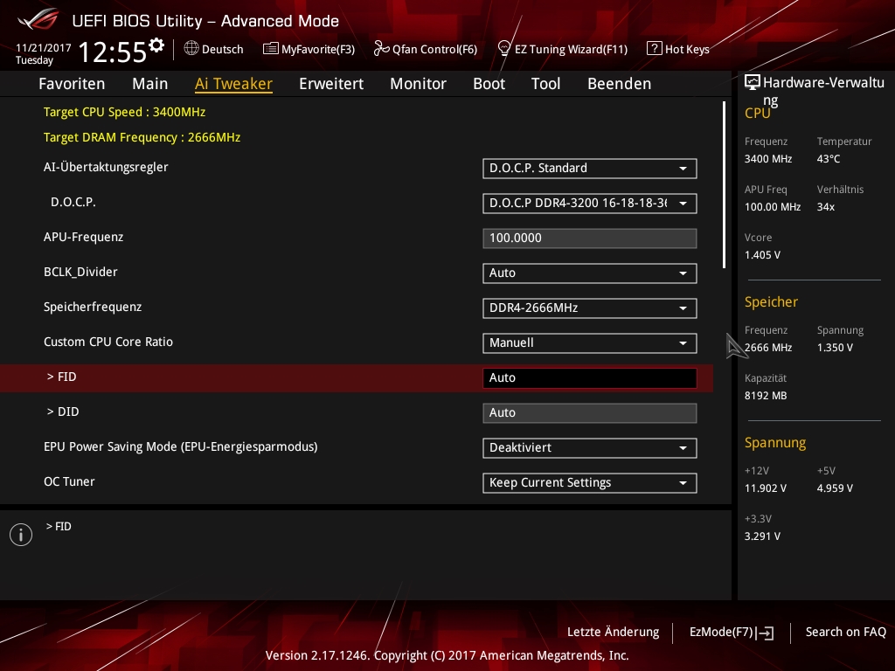Image resolution: width=895 pixels, height=671 pixels.
Task: Click the globe language icon
Action: [x=191, y=49]
